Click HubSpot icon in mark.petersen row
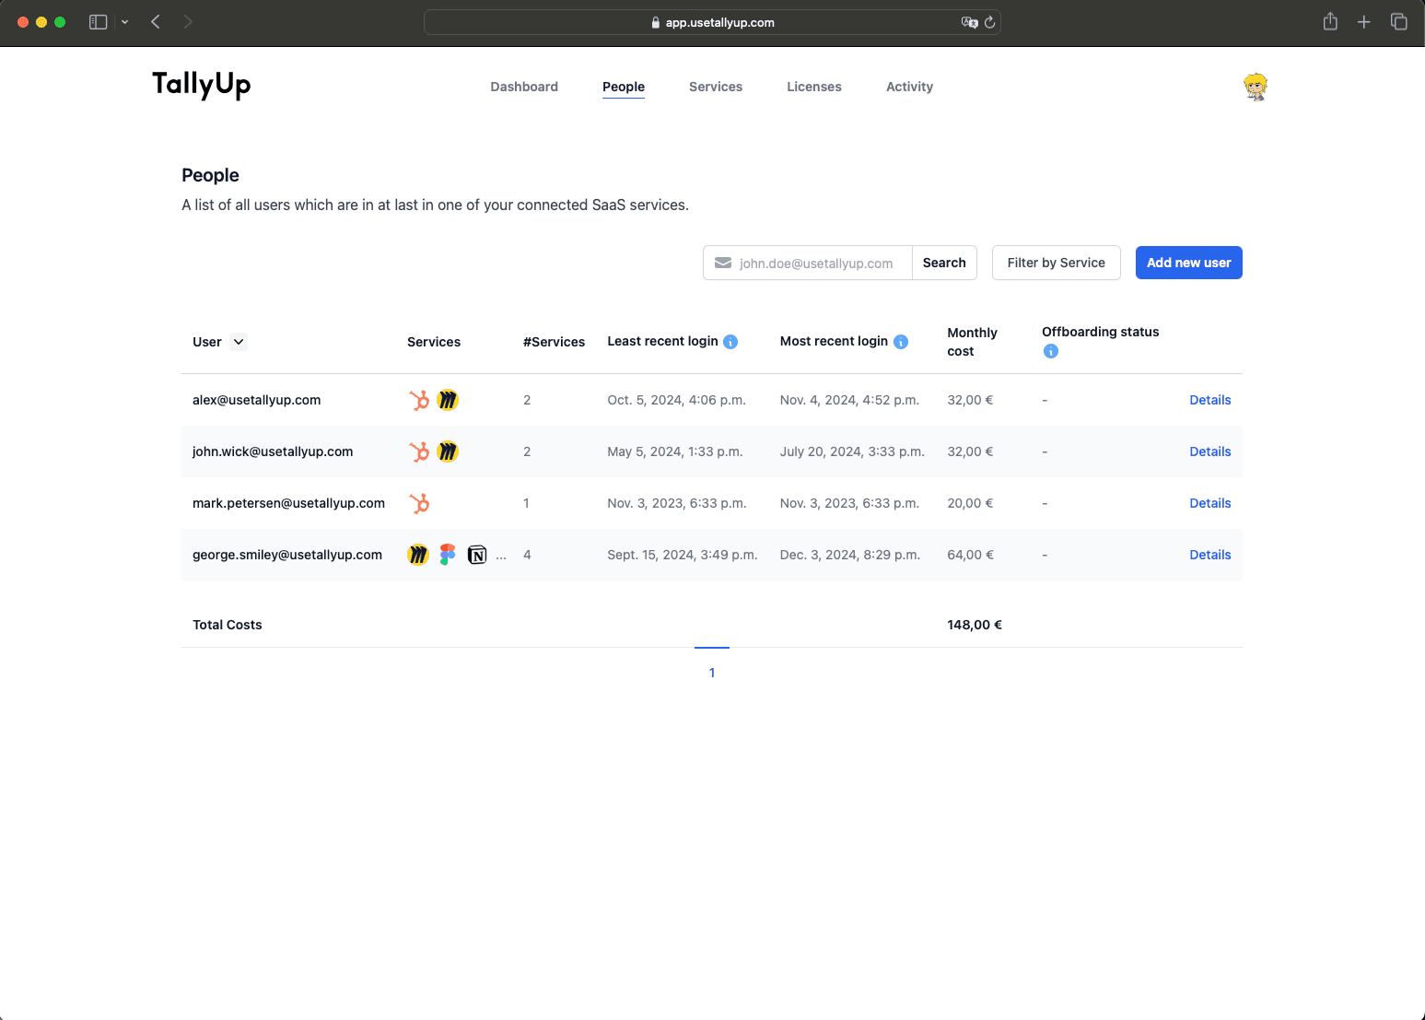 coord(419,503)
